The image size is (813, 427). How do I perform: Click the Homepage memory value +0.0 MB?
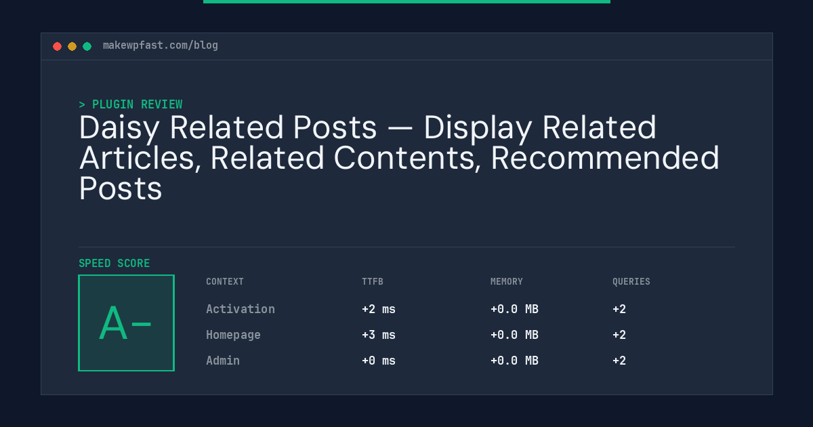pyautogui.click(x=514, y=335)
